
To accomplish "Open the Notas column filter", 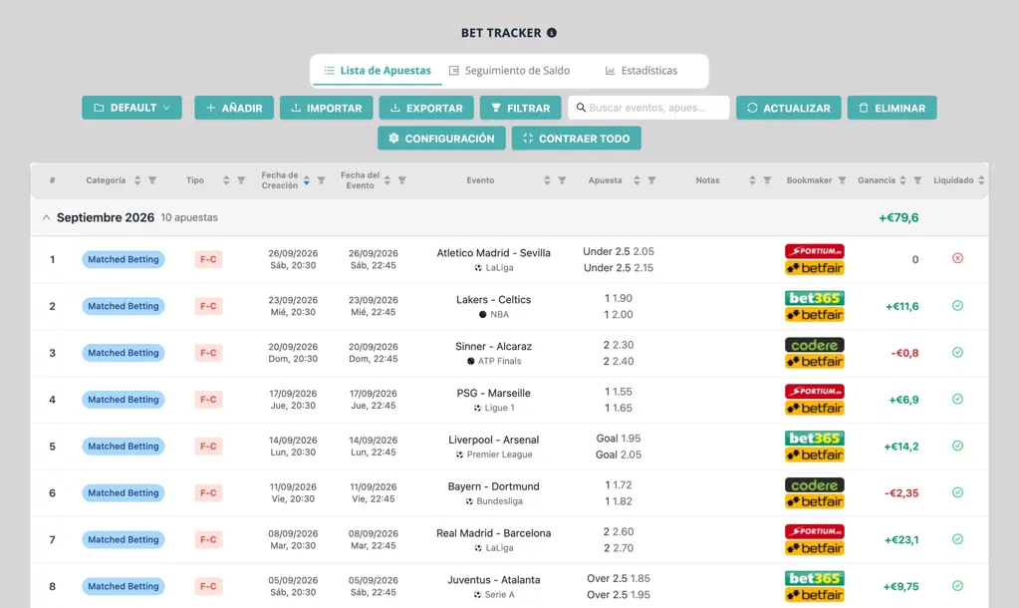I will coord(768,180).
